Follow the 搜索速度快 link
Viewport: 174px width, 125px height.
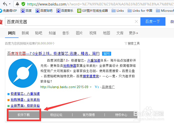91,76
